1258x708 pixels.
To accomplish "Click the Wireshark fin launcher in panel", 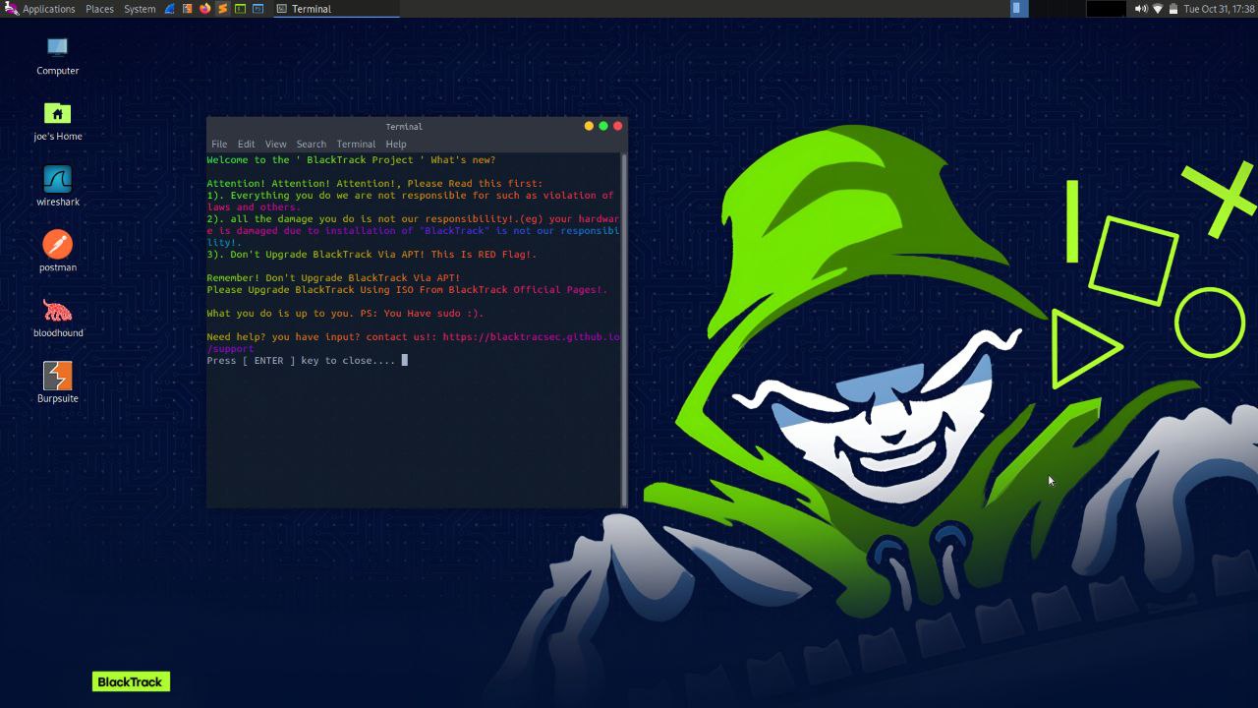I will click(x=170, y=9).
